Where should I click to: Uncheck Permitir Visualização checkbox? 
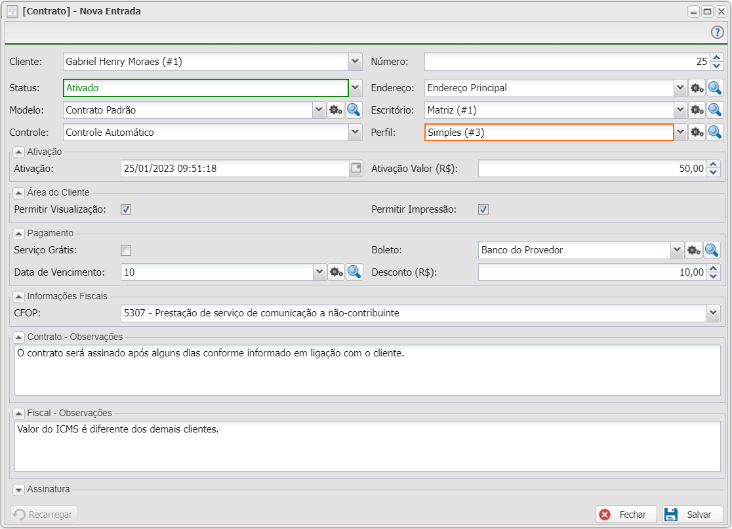click(127, 209)
